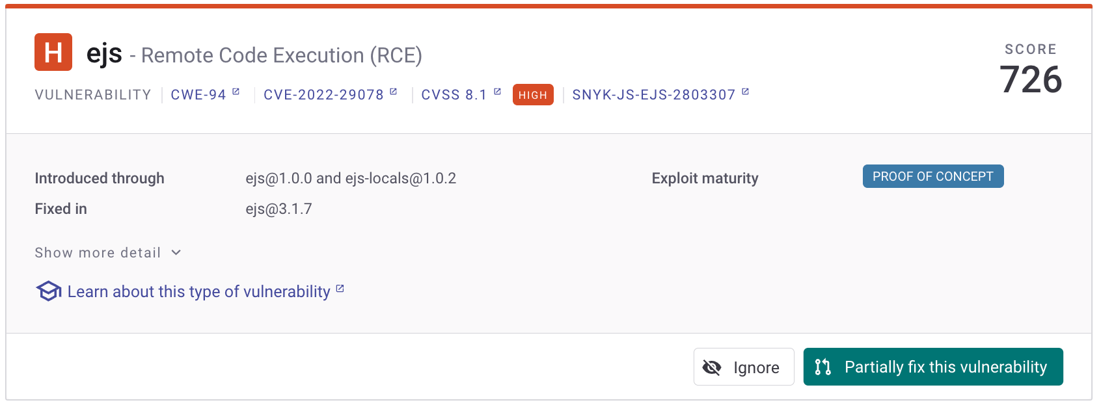The image size is (1101, 407).
Task: Open the CWE-94 link
Action: pyautogui.click(x=198, y=95)
